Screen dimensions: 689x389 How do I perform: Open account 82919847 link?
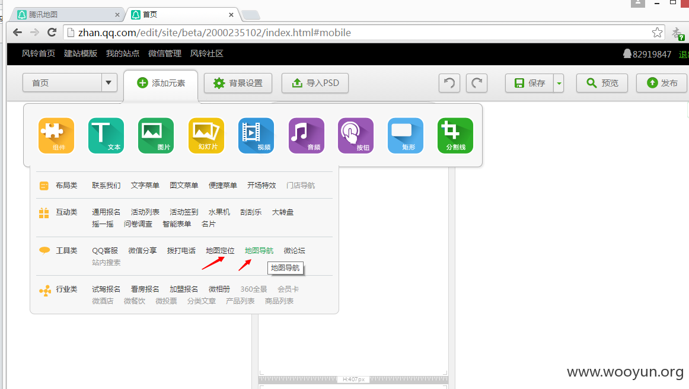point(647,54)
